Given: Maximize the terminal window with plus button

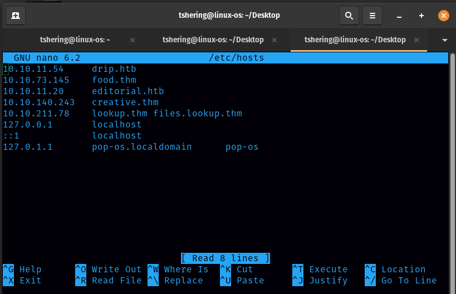Looking at the screenshot, I should tap(421, 16).
